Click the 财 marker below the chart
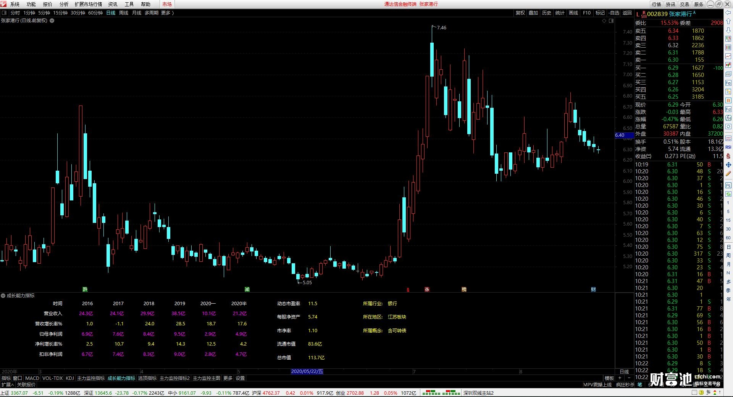This screenshot has width=733, height=397. 593,290
